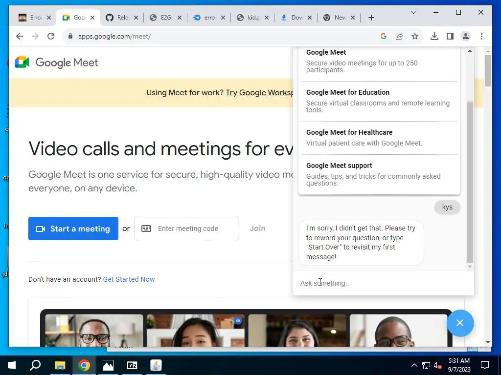Click the kys chat message bubble
Image resolution: width=501 pixels, height=375 pixels.
click(447, 207)
